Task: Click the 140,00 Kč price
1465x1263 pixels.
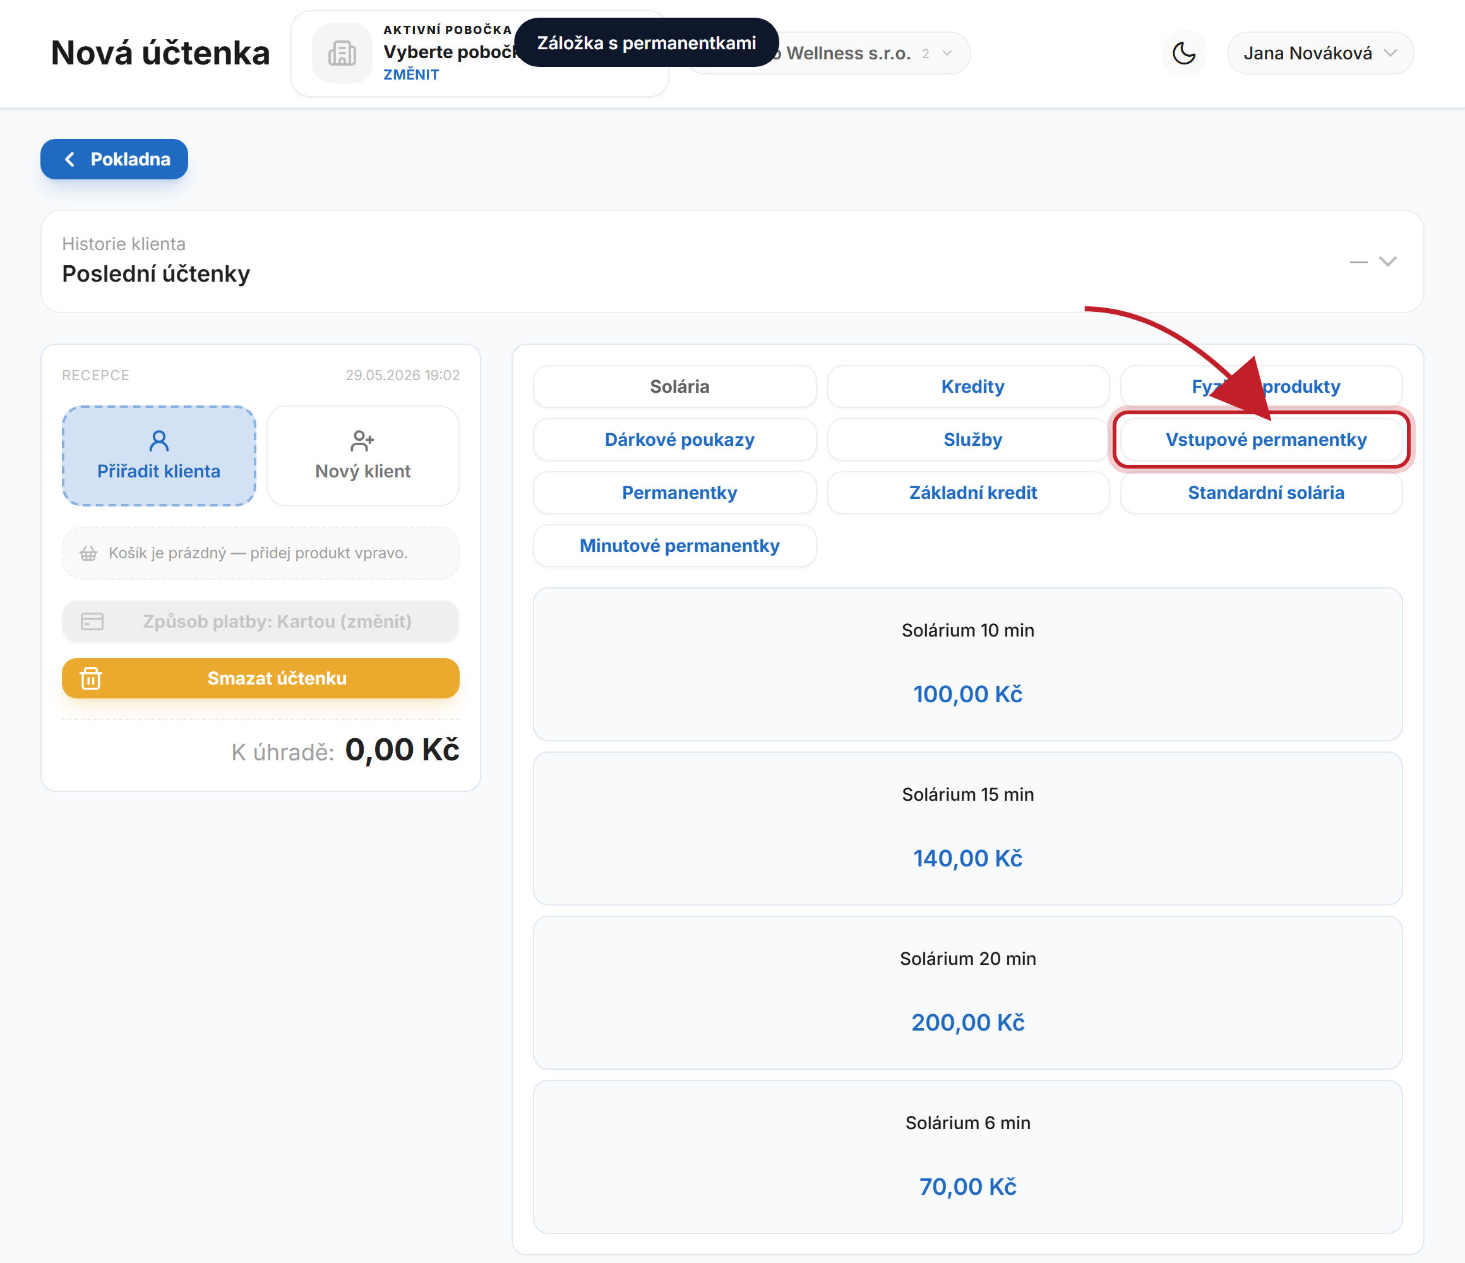Action: [x=968, y=858]
